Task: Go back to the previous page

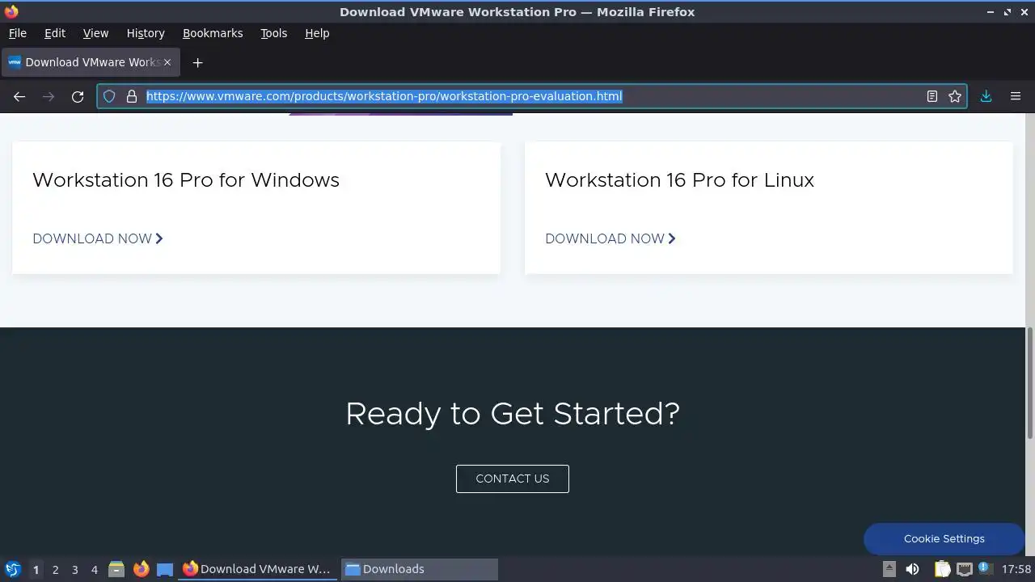Action: (19, 96)
